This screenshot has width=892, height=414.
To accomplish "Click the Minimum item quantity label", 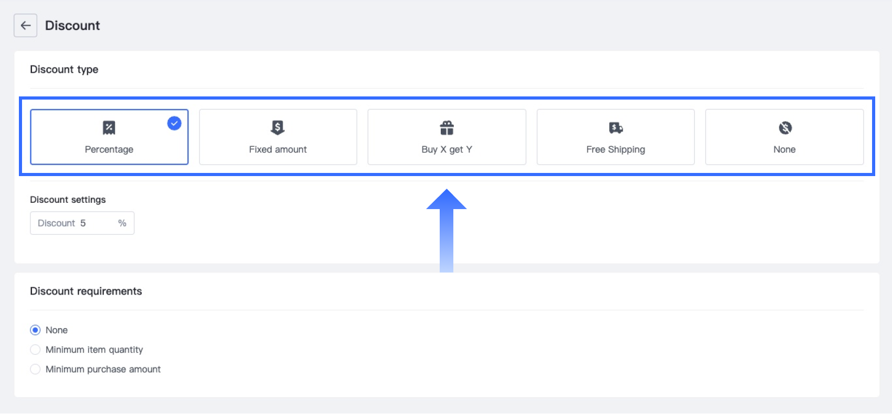I will tap(94, 350).
